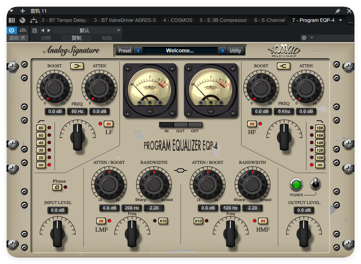This screenshot has height=264, width=361.
Task: Enable the HF band IN button
Action: (252, 124)
